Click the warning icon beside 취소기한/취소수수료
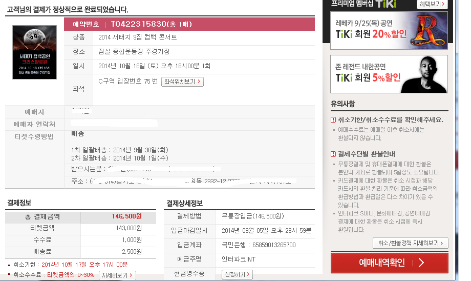The width and height of the screenshot is (471, 281). [333, 120]
